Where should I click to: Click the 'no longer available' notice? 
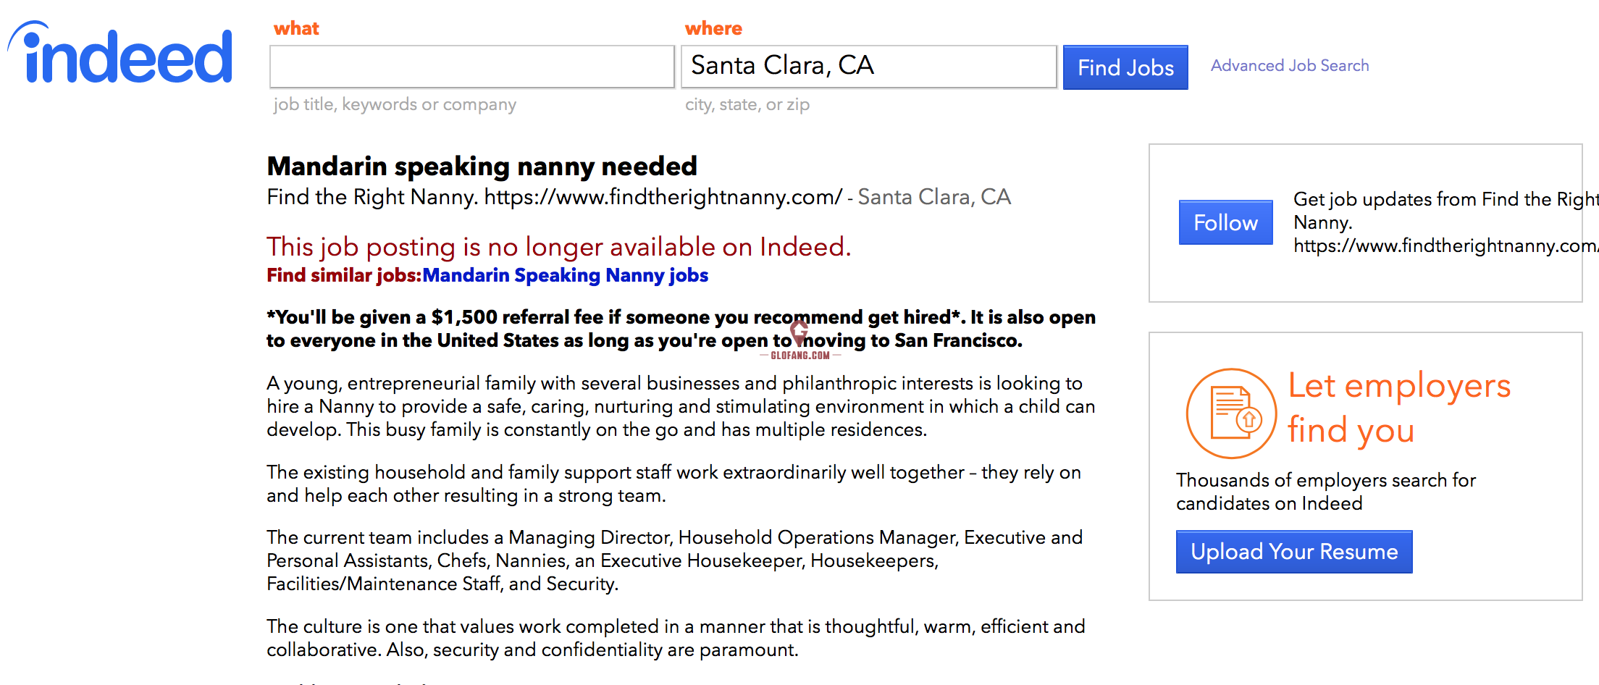click(x=559, y=247)
